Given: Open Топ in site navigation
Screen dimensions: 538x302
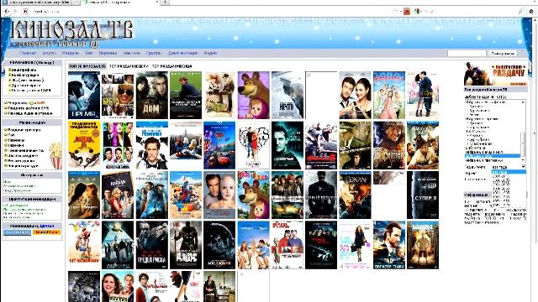Looking at the screenshot, I should [89, 53].
